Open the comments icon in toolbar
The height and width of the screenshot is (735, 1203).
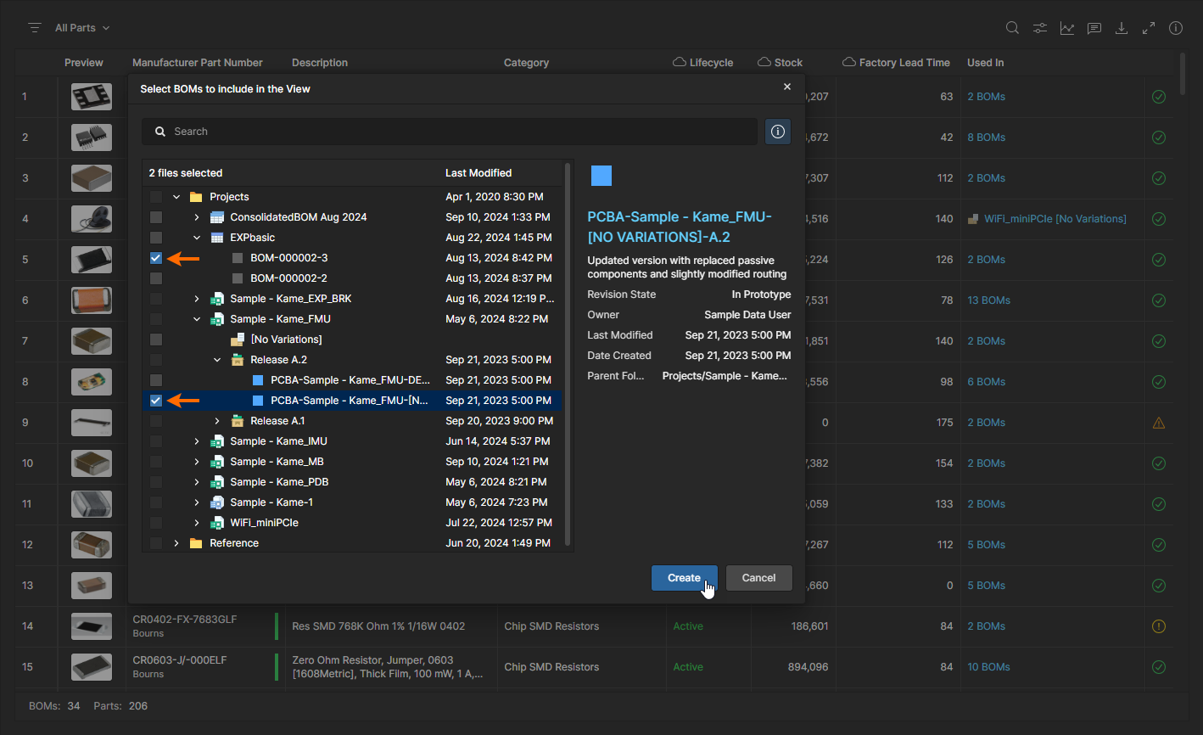click(x=1094, y=28)
